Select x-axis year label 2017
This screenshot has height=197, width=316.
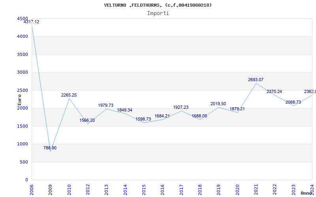(181, 190)
